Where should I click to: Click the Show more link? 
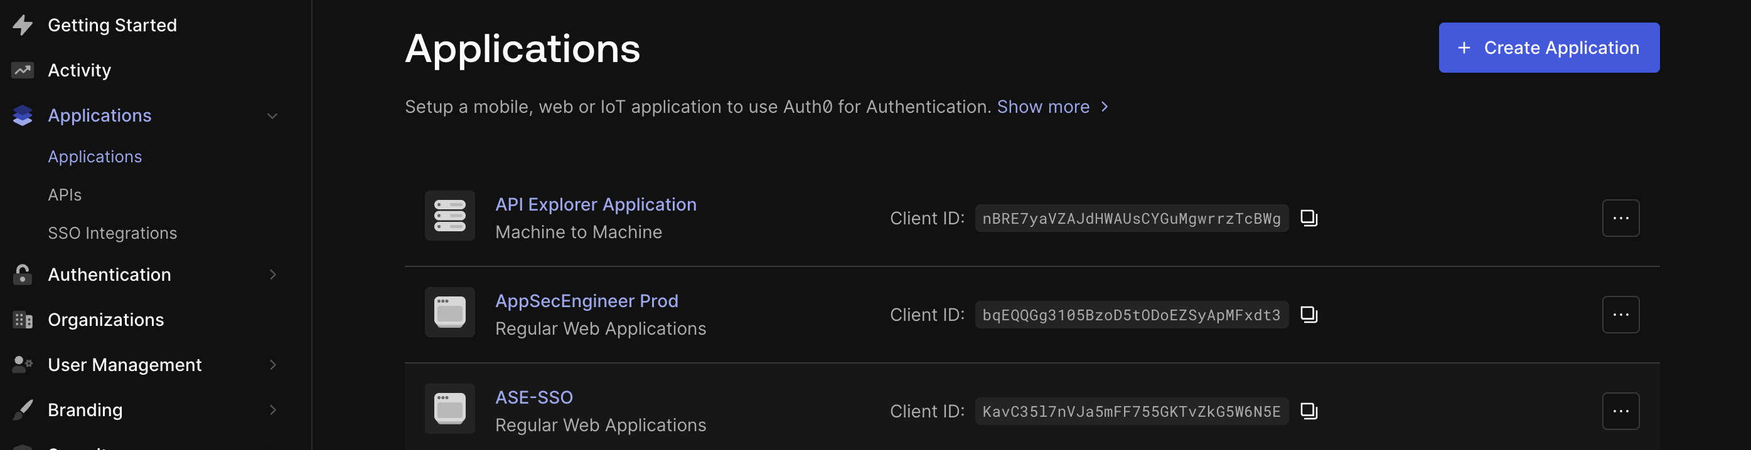click(x=1042, y=107)
